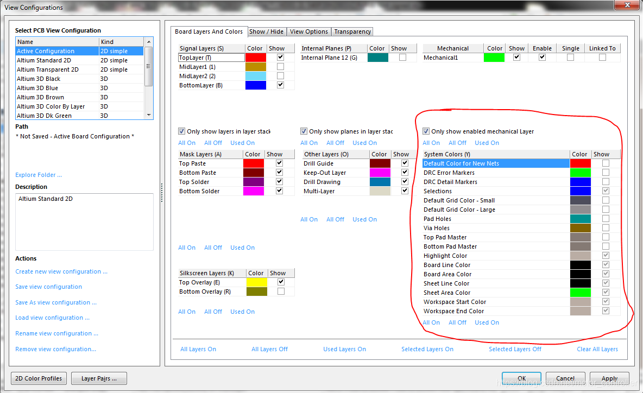
Task: Toggle Bottom Overlay show checkbox
Action: click(281, 291)
